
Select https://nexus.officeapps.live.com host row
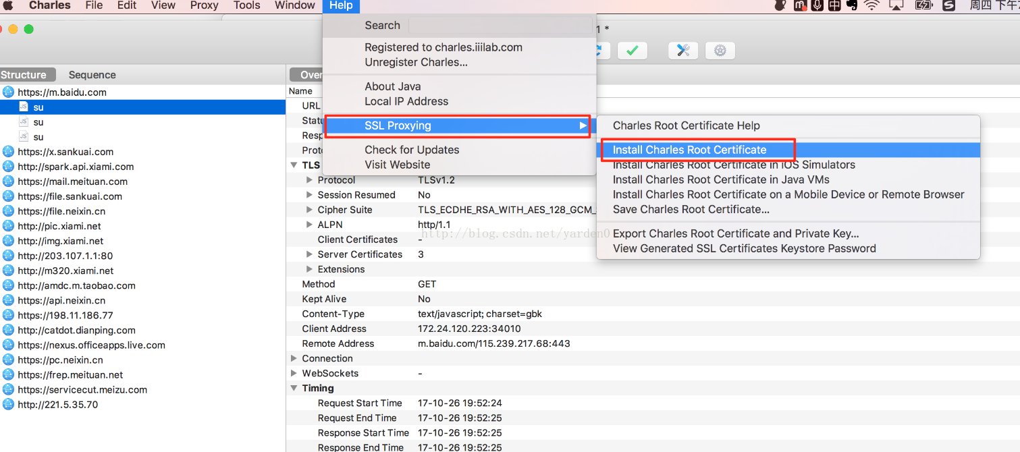tap(143, 345)
